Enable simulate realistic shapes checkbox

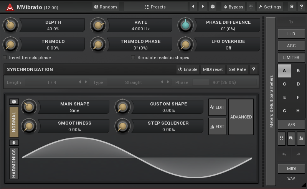133,58
